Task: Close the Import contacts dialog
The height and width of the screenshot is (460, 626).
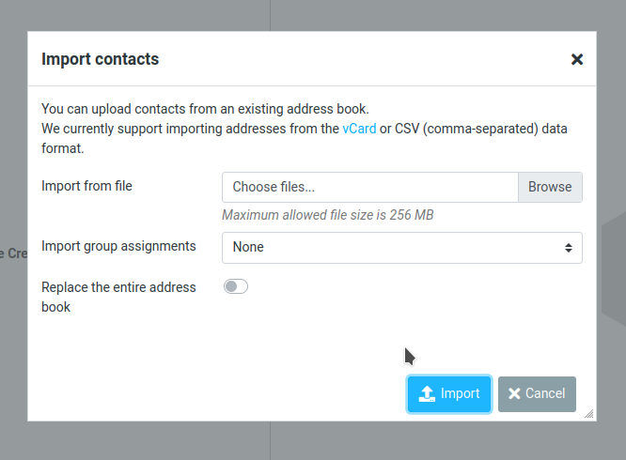Action: [577, 59]
